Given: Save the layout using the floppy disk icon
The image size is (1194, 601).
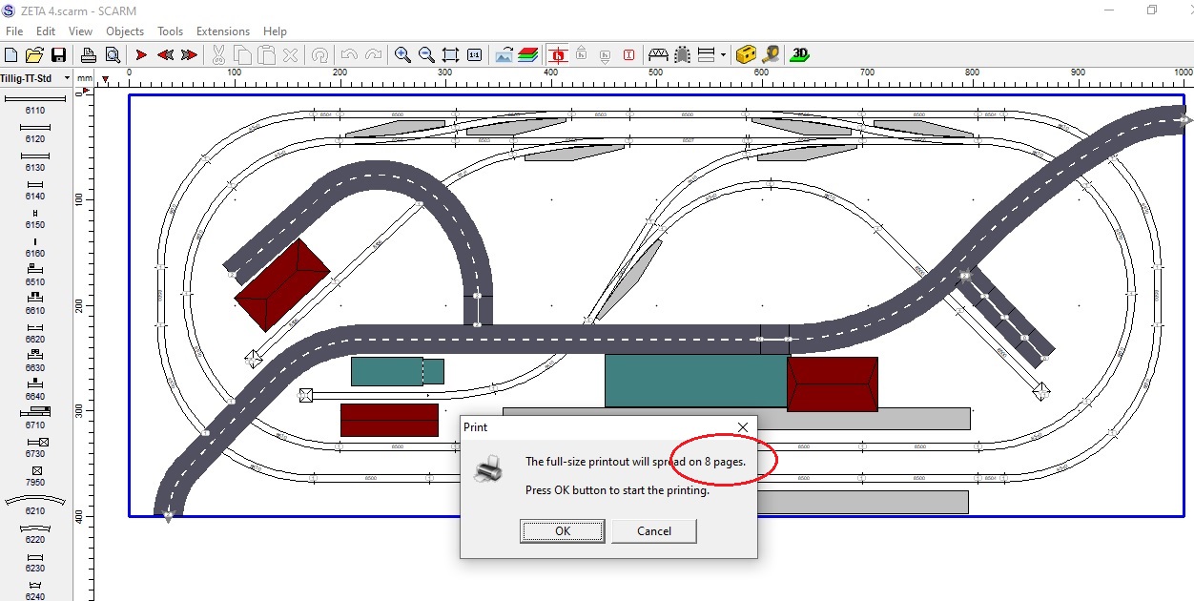Looking at the screenshot, I should coord(58,55).
